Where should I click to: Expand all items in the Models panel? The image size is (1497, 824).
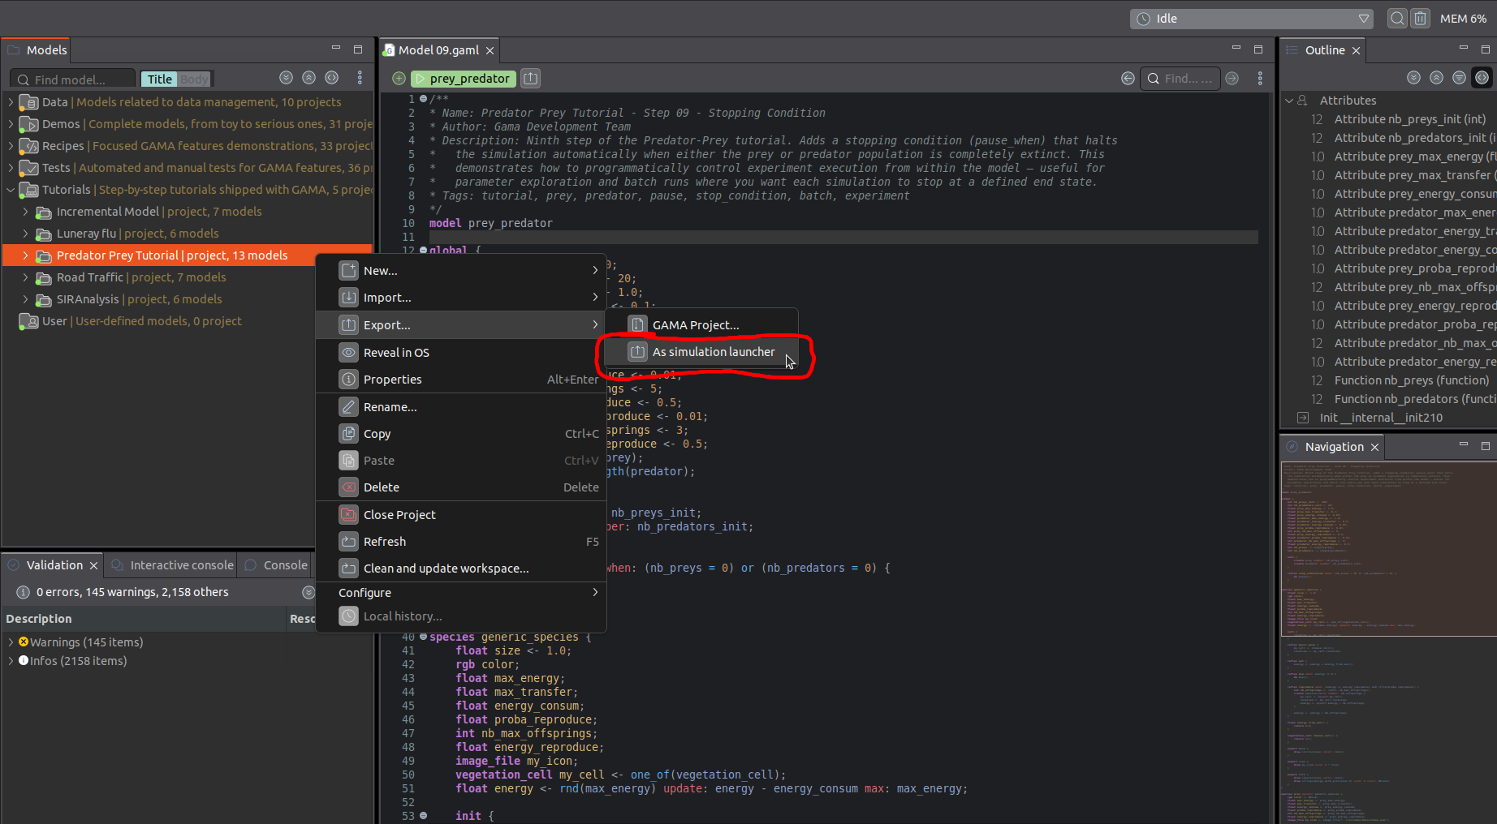[286, 78]
